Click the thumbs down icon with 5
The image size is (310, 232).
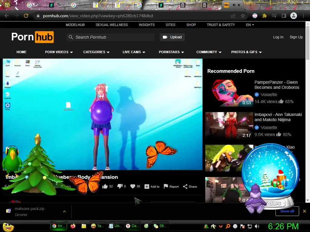click(x=120, y=186)
